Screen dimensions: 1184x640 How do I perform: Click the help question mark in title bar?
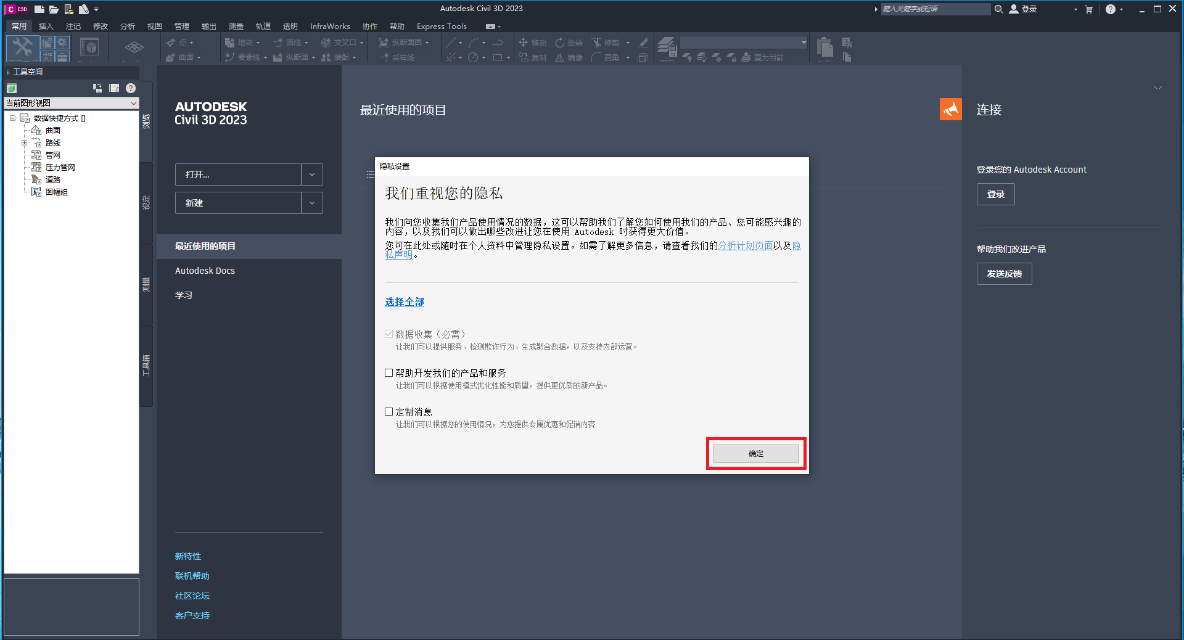coord(1111,9)
